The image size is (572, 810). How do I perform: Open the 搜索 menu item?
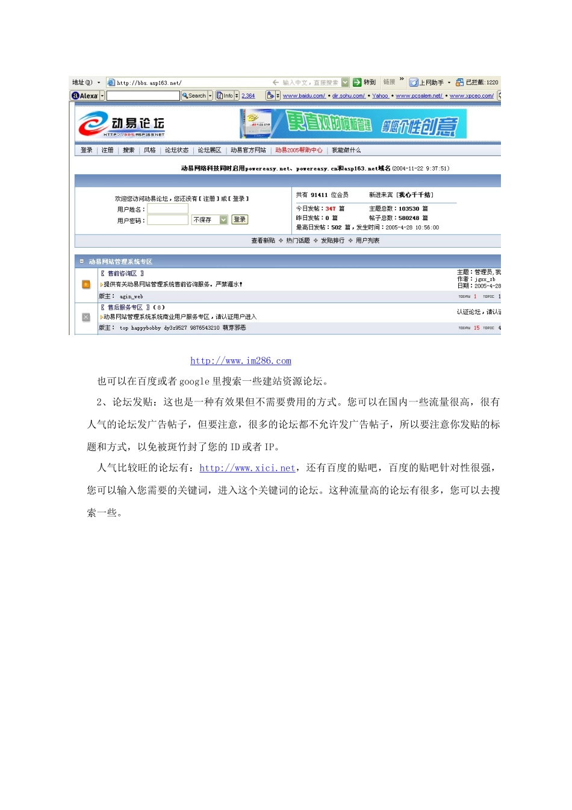pyautogui.click(x=129, y=150)
